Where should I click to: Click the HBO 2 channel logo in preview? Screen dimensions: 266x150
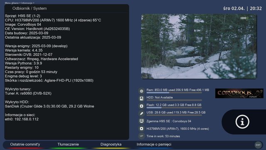click(x=244, y=18)
